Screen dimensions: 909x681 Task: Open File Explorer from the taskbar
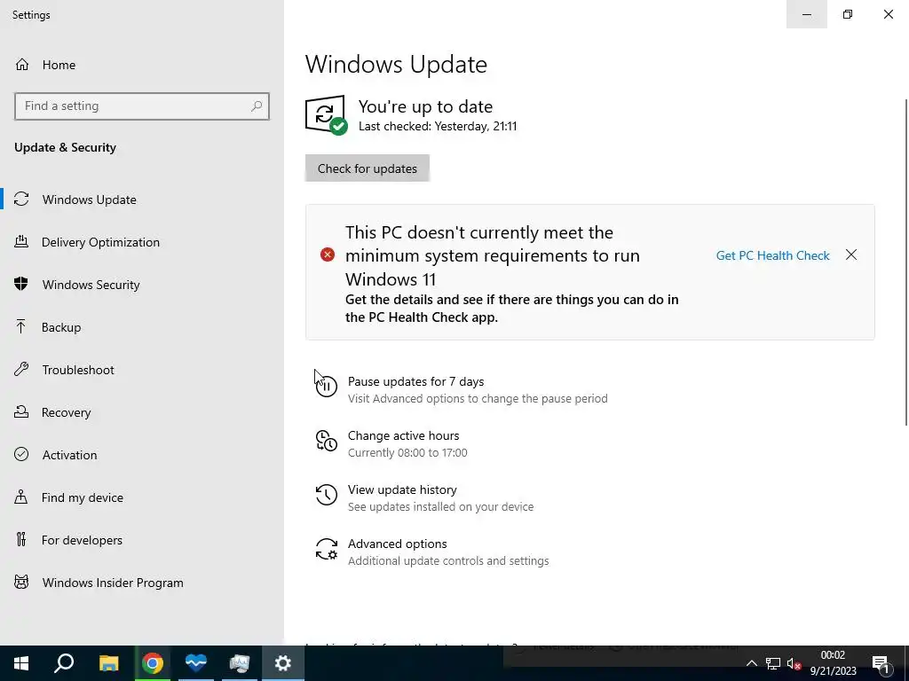(x=108, y=663)
